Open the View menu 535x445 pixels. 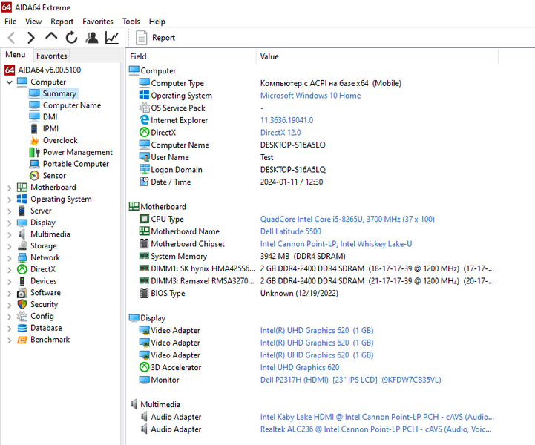tap(33, 22)
